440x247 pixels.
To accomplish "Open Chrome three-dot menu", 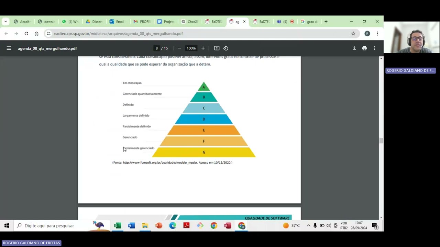I will [377, 34].
